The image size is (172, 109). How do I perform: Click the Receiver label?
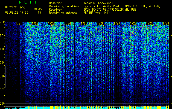tap(56, 10)
